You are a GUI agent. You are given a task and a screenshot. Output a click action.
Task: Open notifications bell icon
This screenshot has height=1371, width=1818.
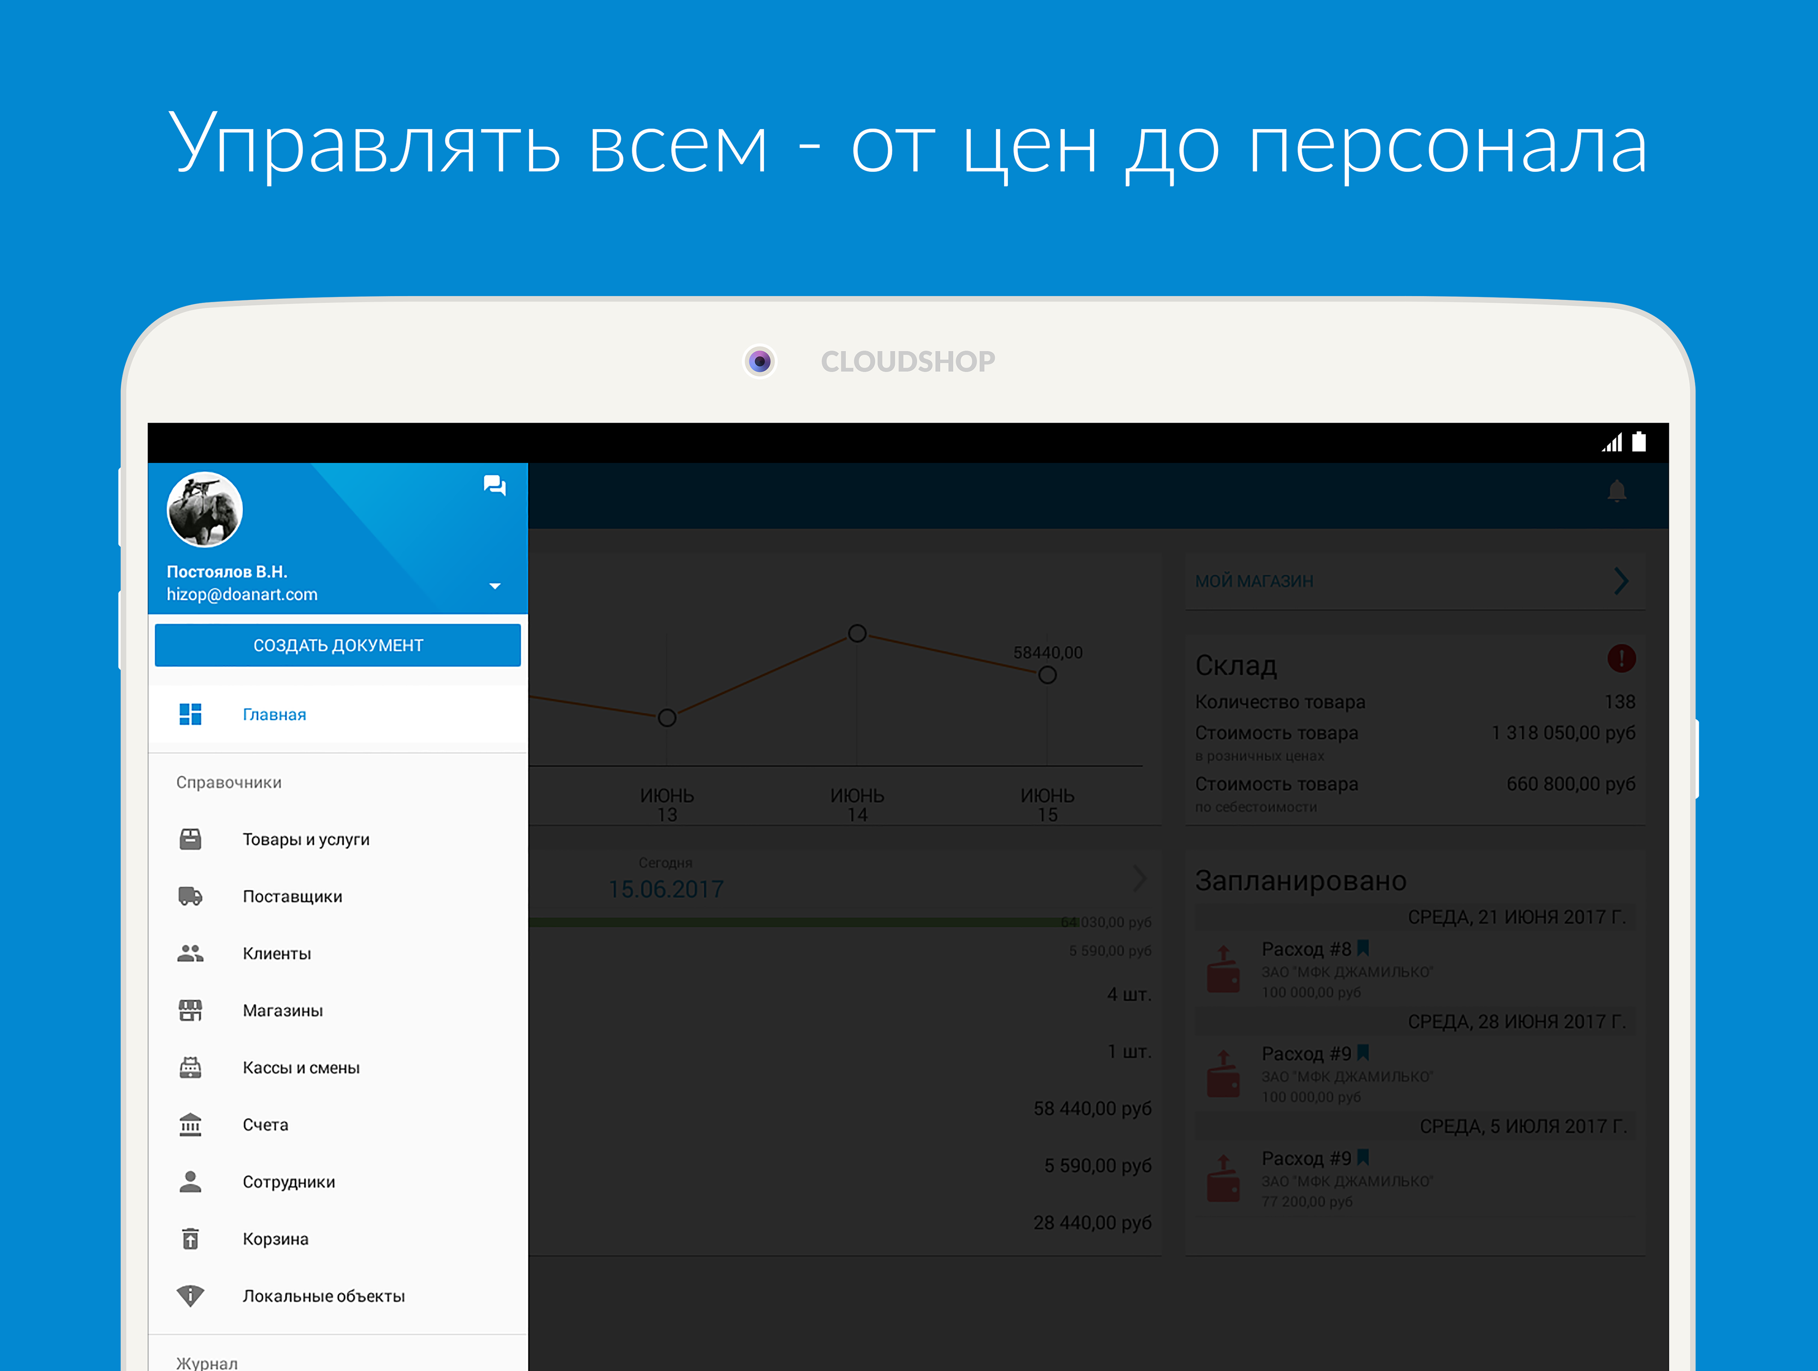[x=1617, y=491]
